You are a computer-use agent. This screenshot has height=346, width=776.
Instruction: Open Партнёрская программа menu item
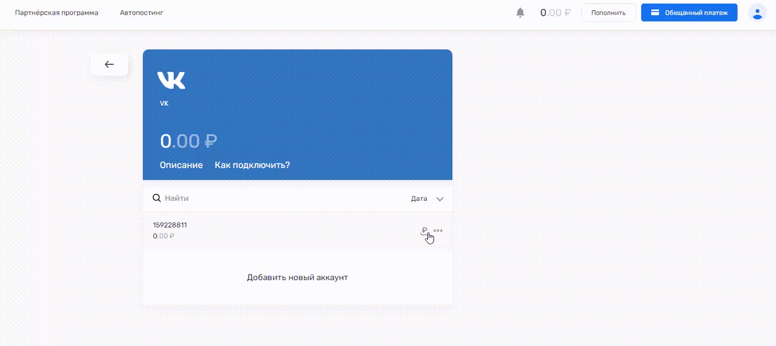point(56,13)
